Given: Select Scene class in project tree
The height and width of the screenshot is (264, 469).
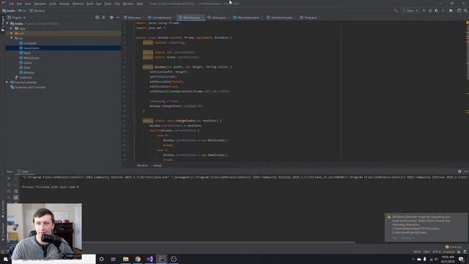Looking at the screenshot, I should tap(27, 62).
